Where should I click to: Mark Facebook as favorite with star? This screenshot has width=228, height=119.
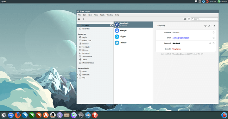point(205,26)
